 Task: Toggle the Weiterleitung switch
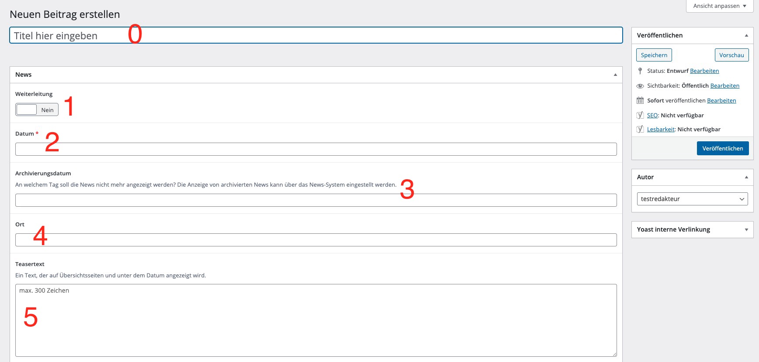(x=37, y=110)
